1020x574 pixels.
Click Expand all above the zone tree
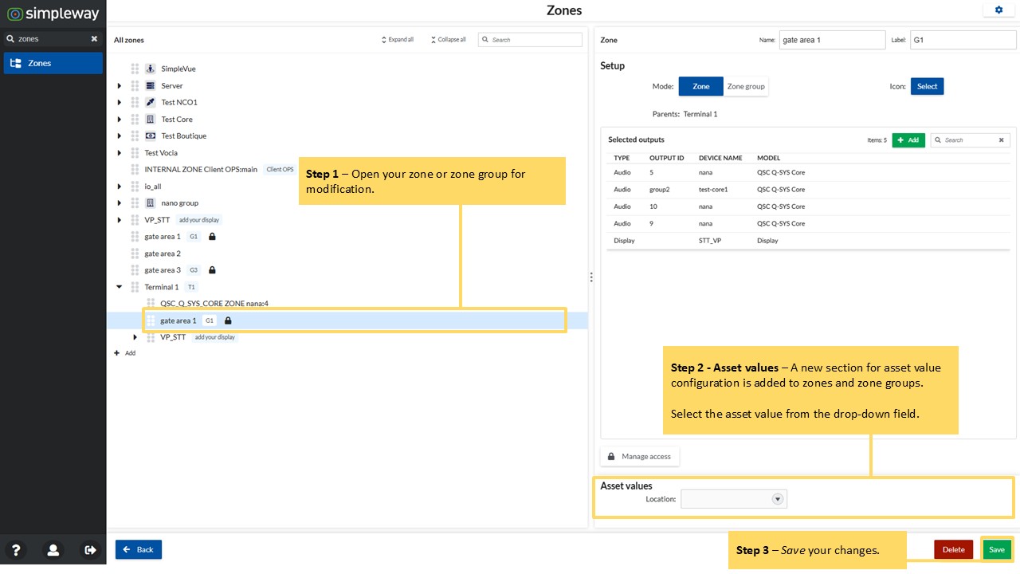click(x=397, y=39)
